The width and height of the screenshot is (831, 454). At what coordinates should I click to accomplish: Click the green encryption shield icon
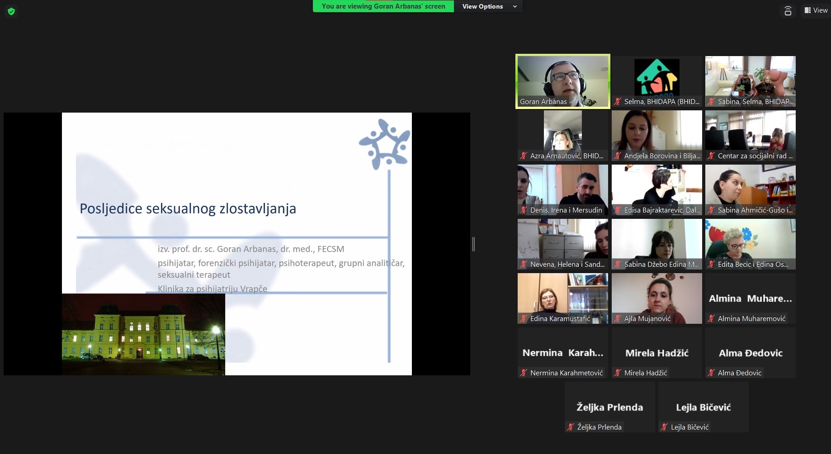click(x=11, y=11)
